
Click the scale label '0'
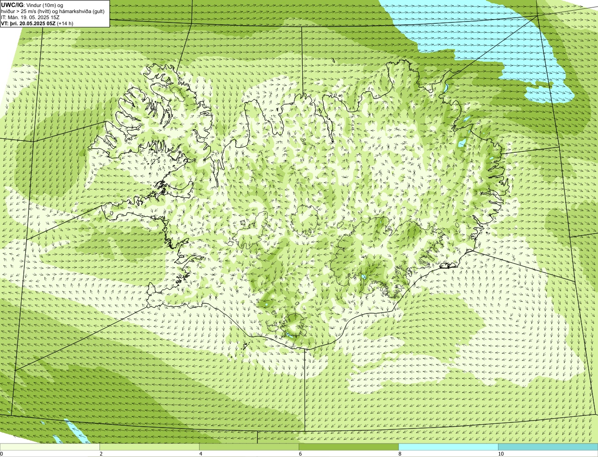click(x=1, y=454)
